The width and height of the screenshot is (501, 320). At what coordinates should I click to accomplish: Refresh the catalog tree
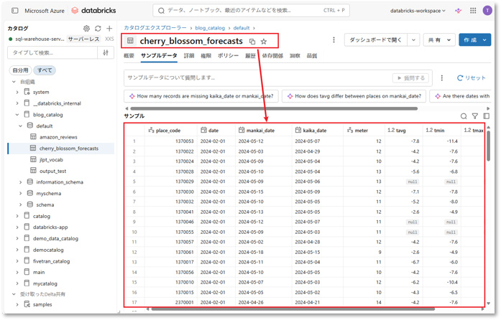[98, 29]
